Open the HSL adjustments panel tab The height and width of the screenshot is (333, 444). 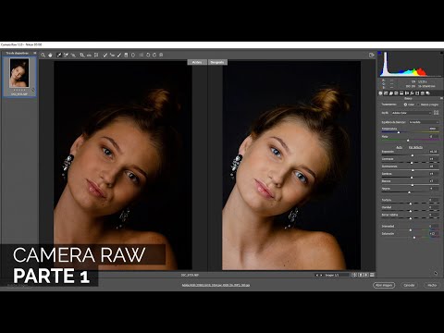(396, 93)
